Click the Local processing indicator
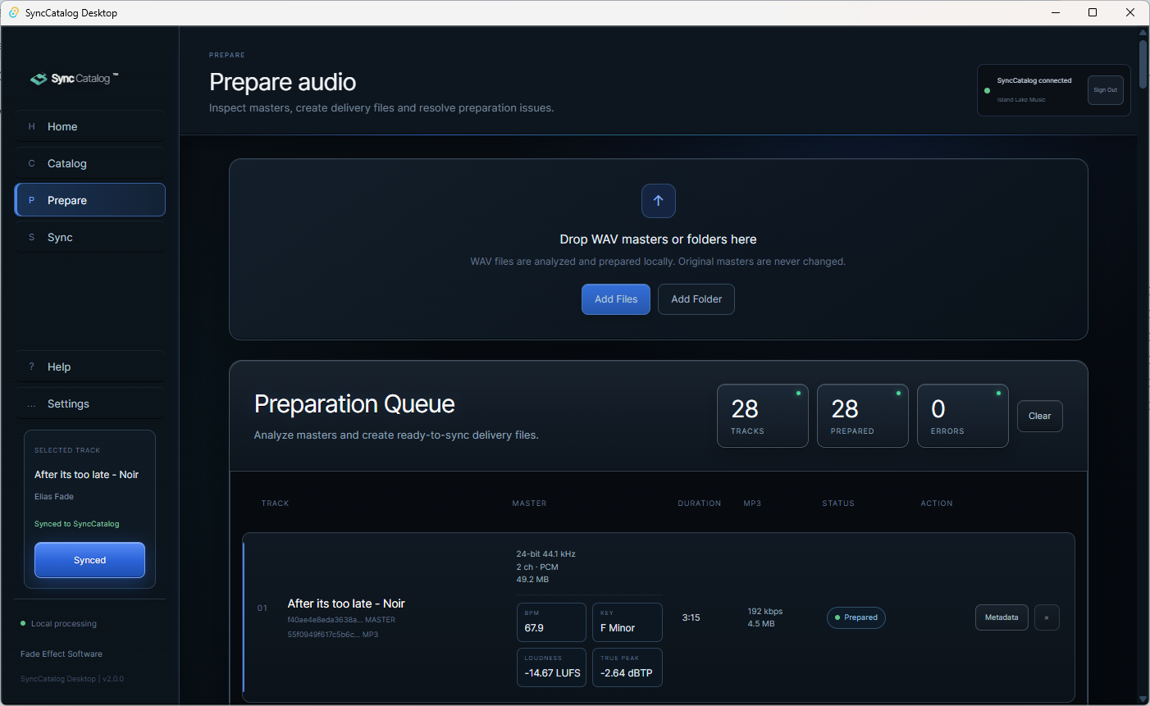The width and height of the screenshot is (1150, 706). [x=59, y=624]
